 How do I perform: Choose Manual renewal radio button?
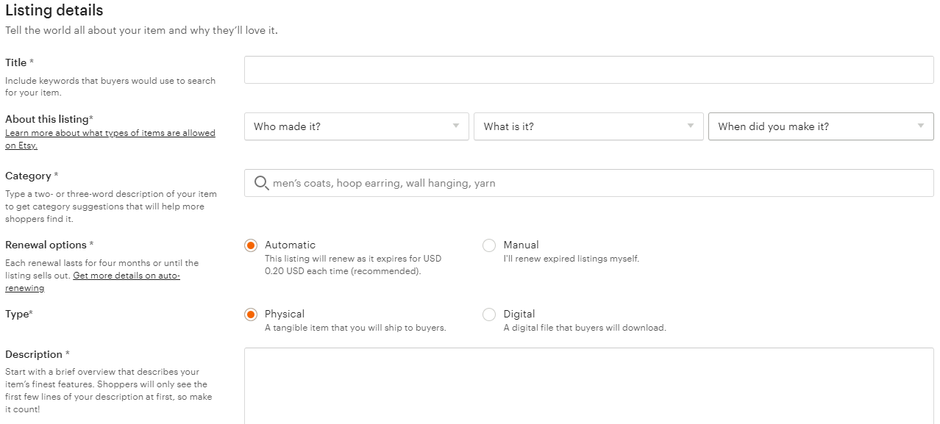tap(489, 245)
